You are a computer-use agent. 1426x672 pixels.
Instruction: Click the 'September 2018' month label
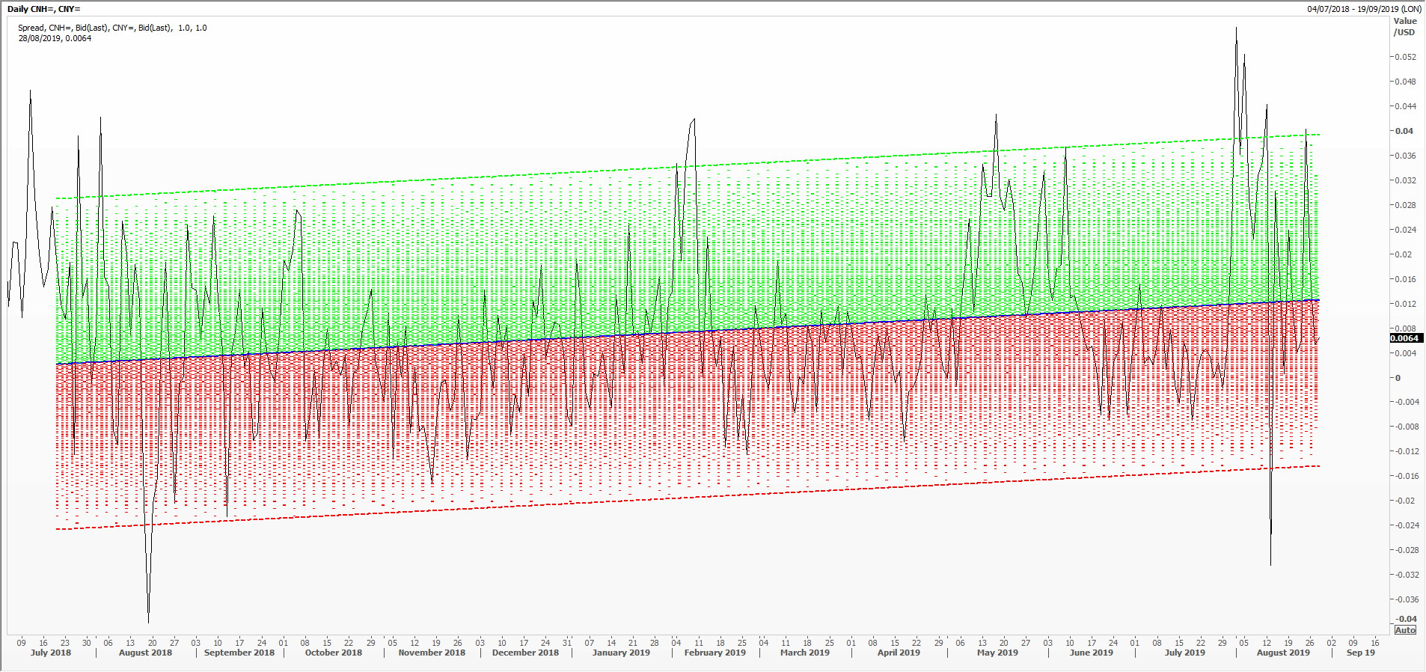(239, 653)
